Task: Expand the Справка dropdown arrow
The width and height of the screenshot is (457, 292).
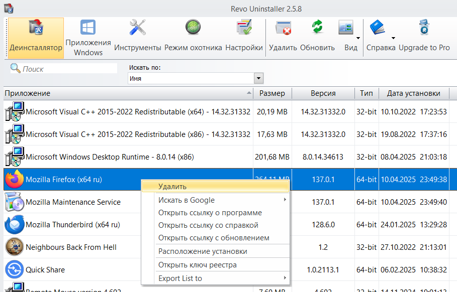Action: click(x=393, y=38)
